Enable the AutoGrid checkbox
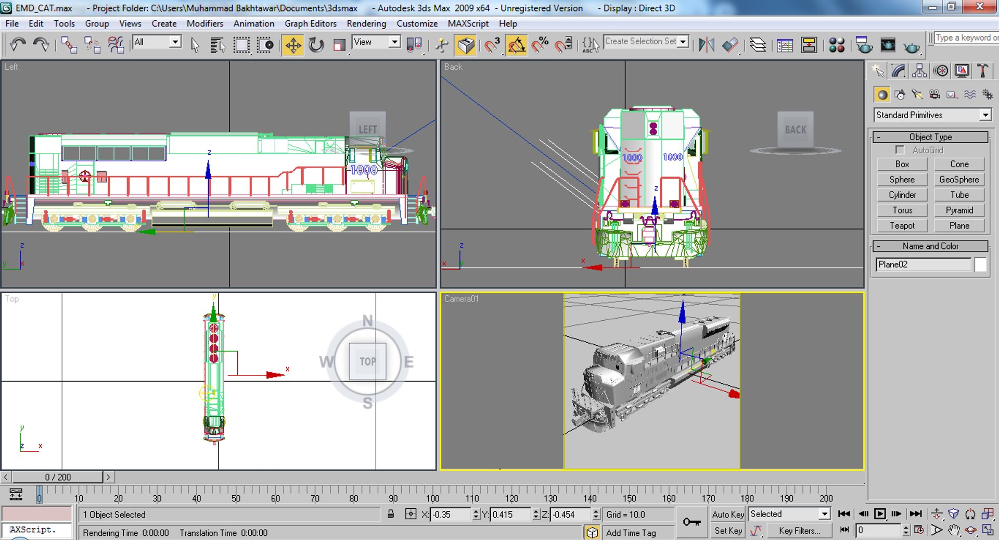 point(900,150)
